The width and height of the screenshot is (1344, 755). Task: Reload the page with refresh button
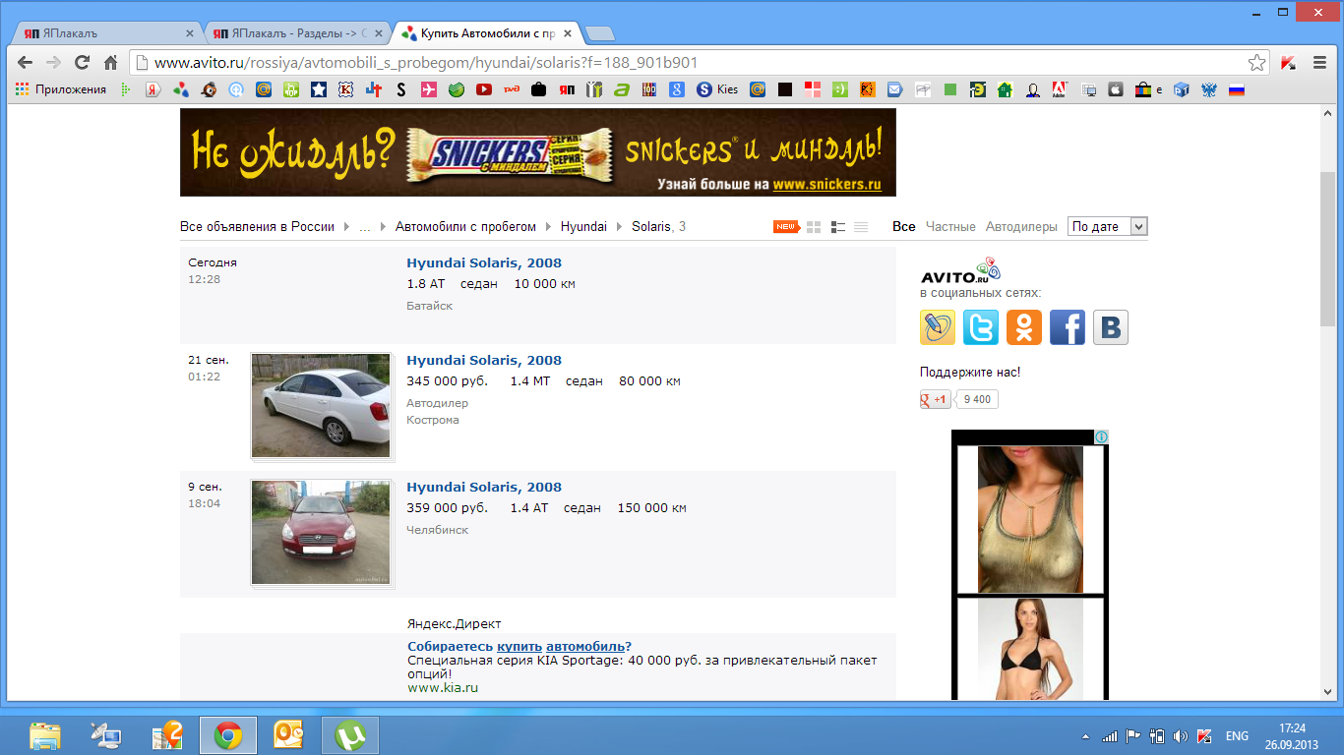(83, 63)
